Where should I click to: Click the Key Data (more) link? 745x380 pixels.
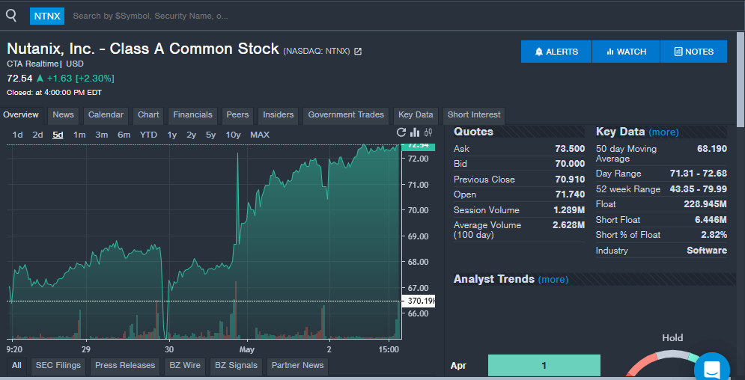663,132
